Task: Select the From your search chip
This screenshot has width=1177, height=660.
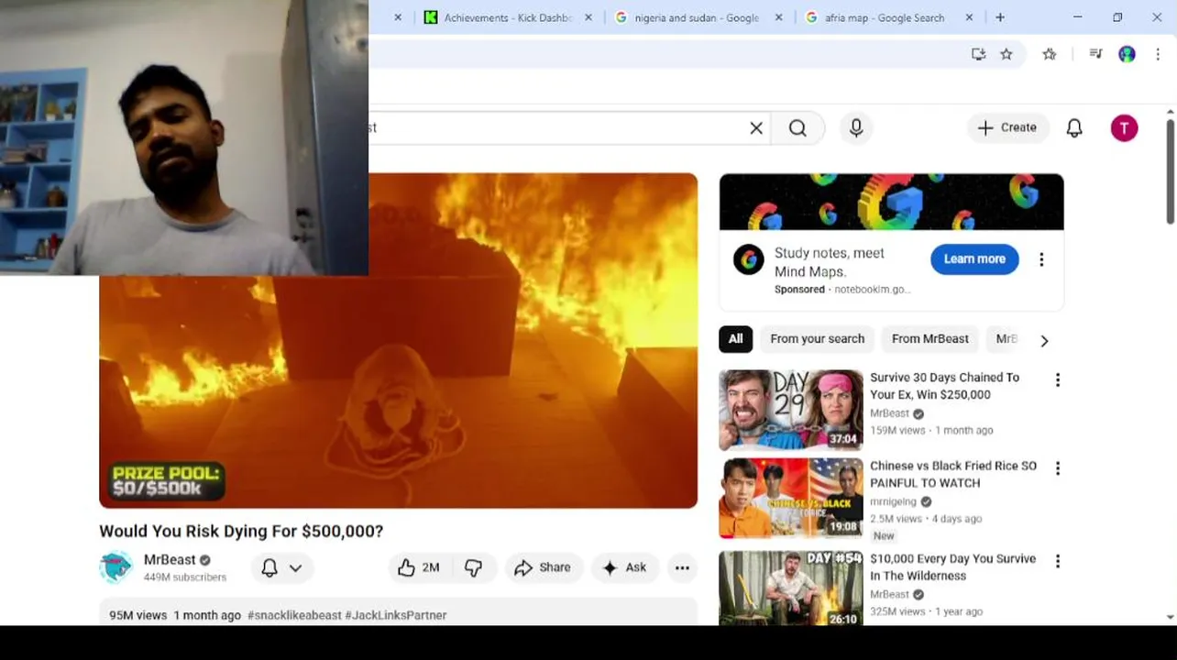Action: point(818,338)
